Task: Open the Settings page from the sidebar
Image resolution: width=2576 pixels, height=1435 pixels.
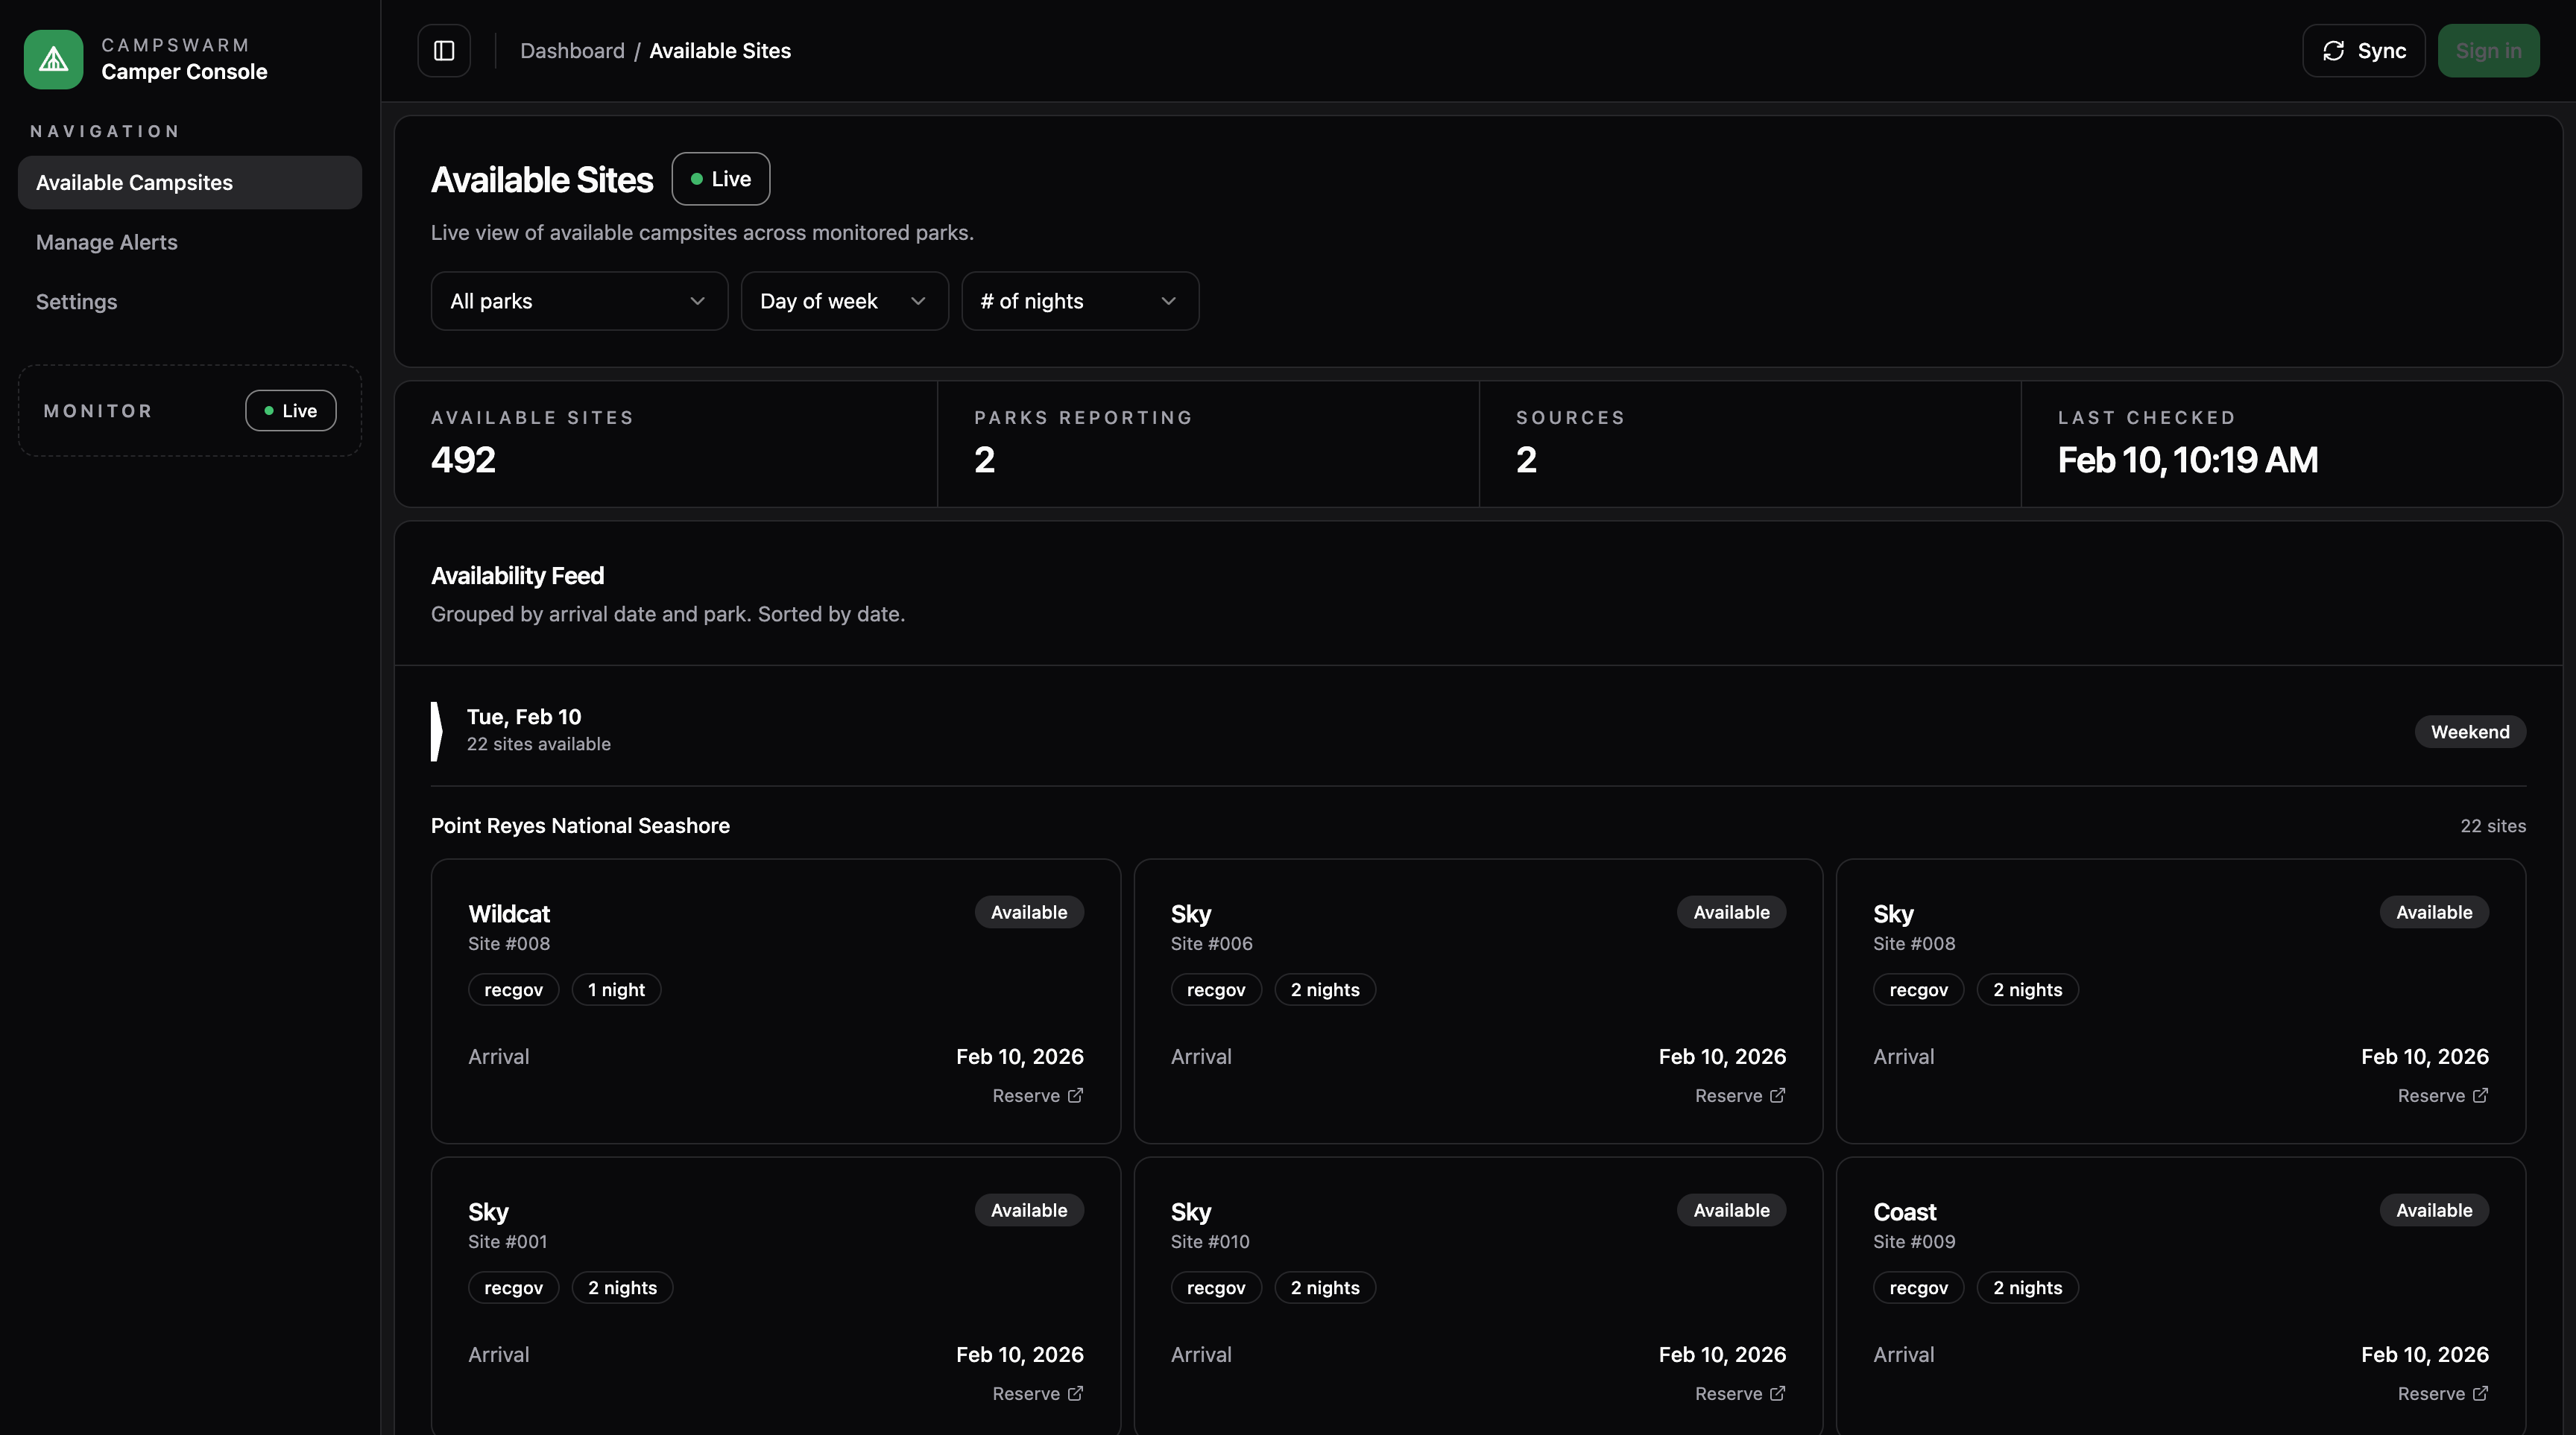Action: click(x=76, y=302)
